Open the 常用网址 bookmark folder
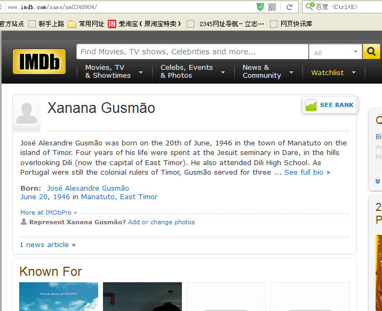Screen dimensions: 382x311 (x=86, y=24)
